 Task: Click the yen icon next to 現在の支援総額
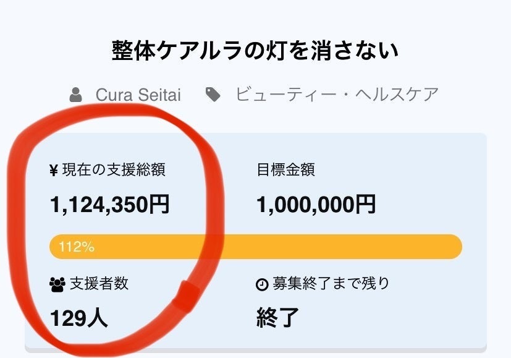(54, 171)
